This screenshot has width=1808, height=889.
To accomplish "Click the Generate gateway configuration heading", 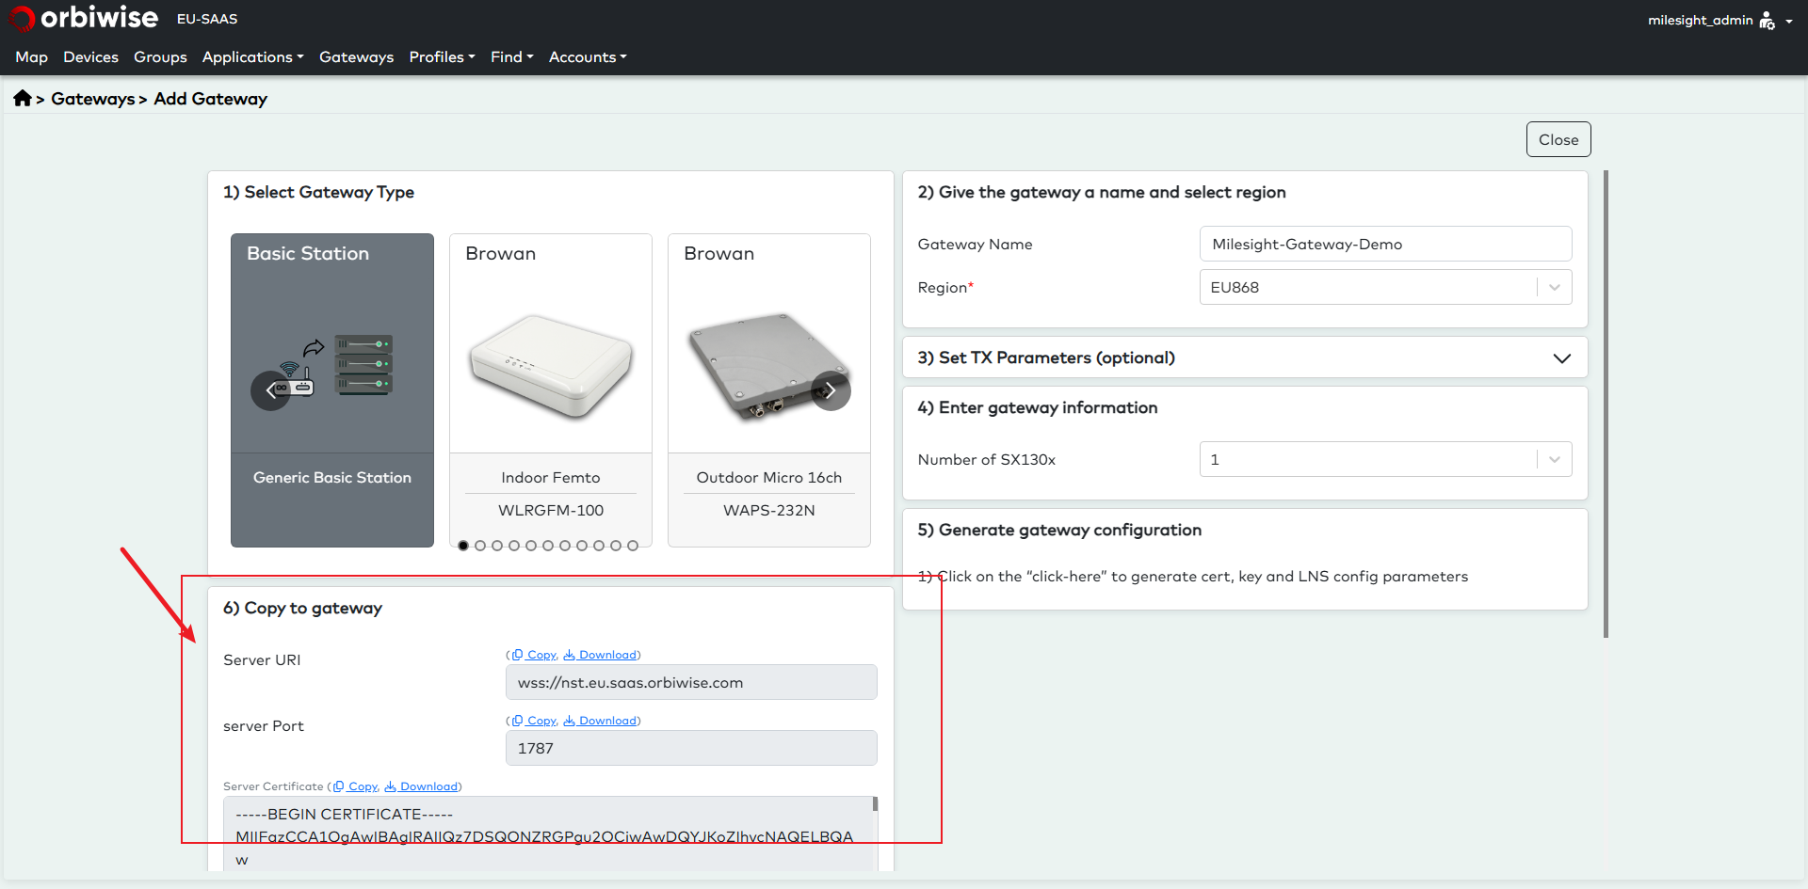I will tap(1059, 530).
